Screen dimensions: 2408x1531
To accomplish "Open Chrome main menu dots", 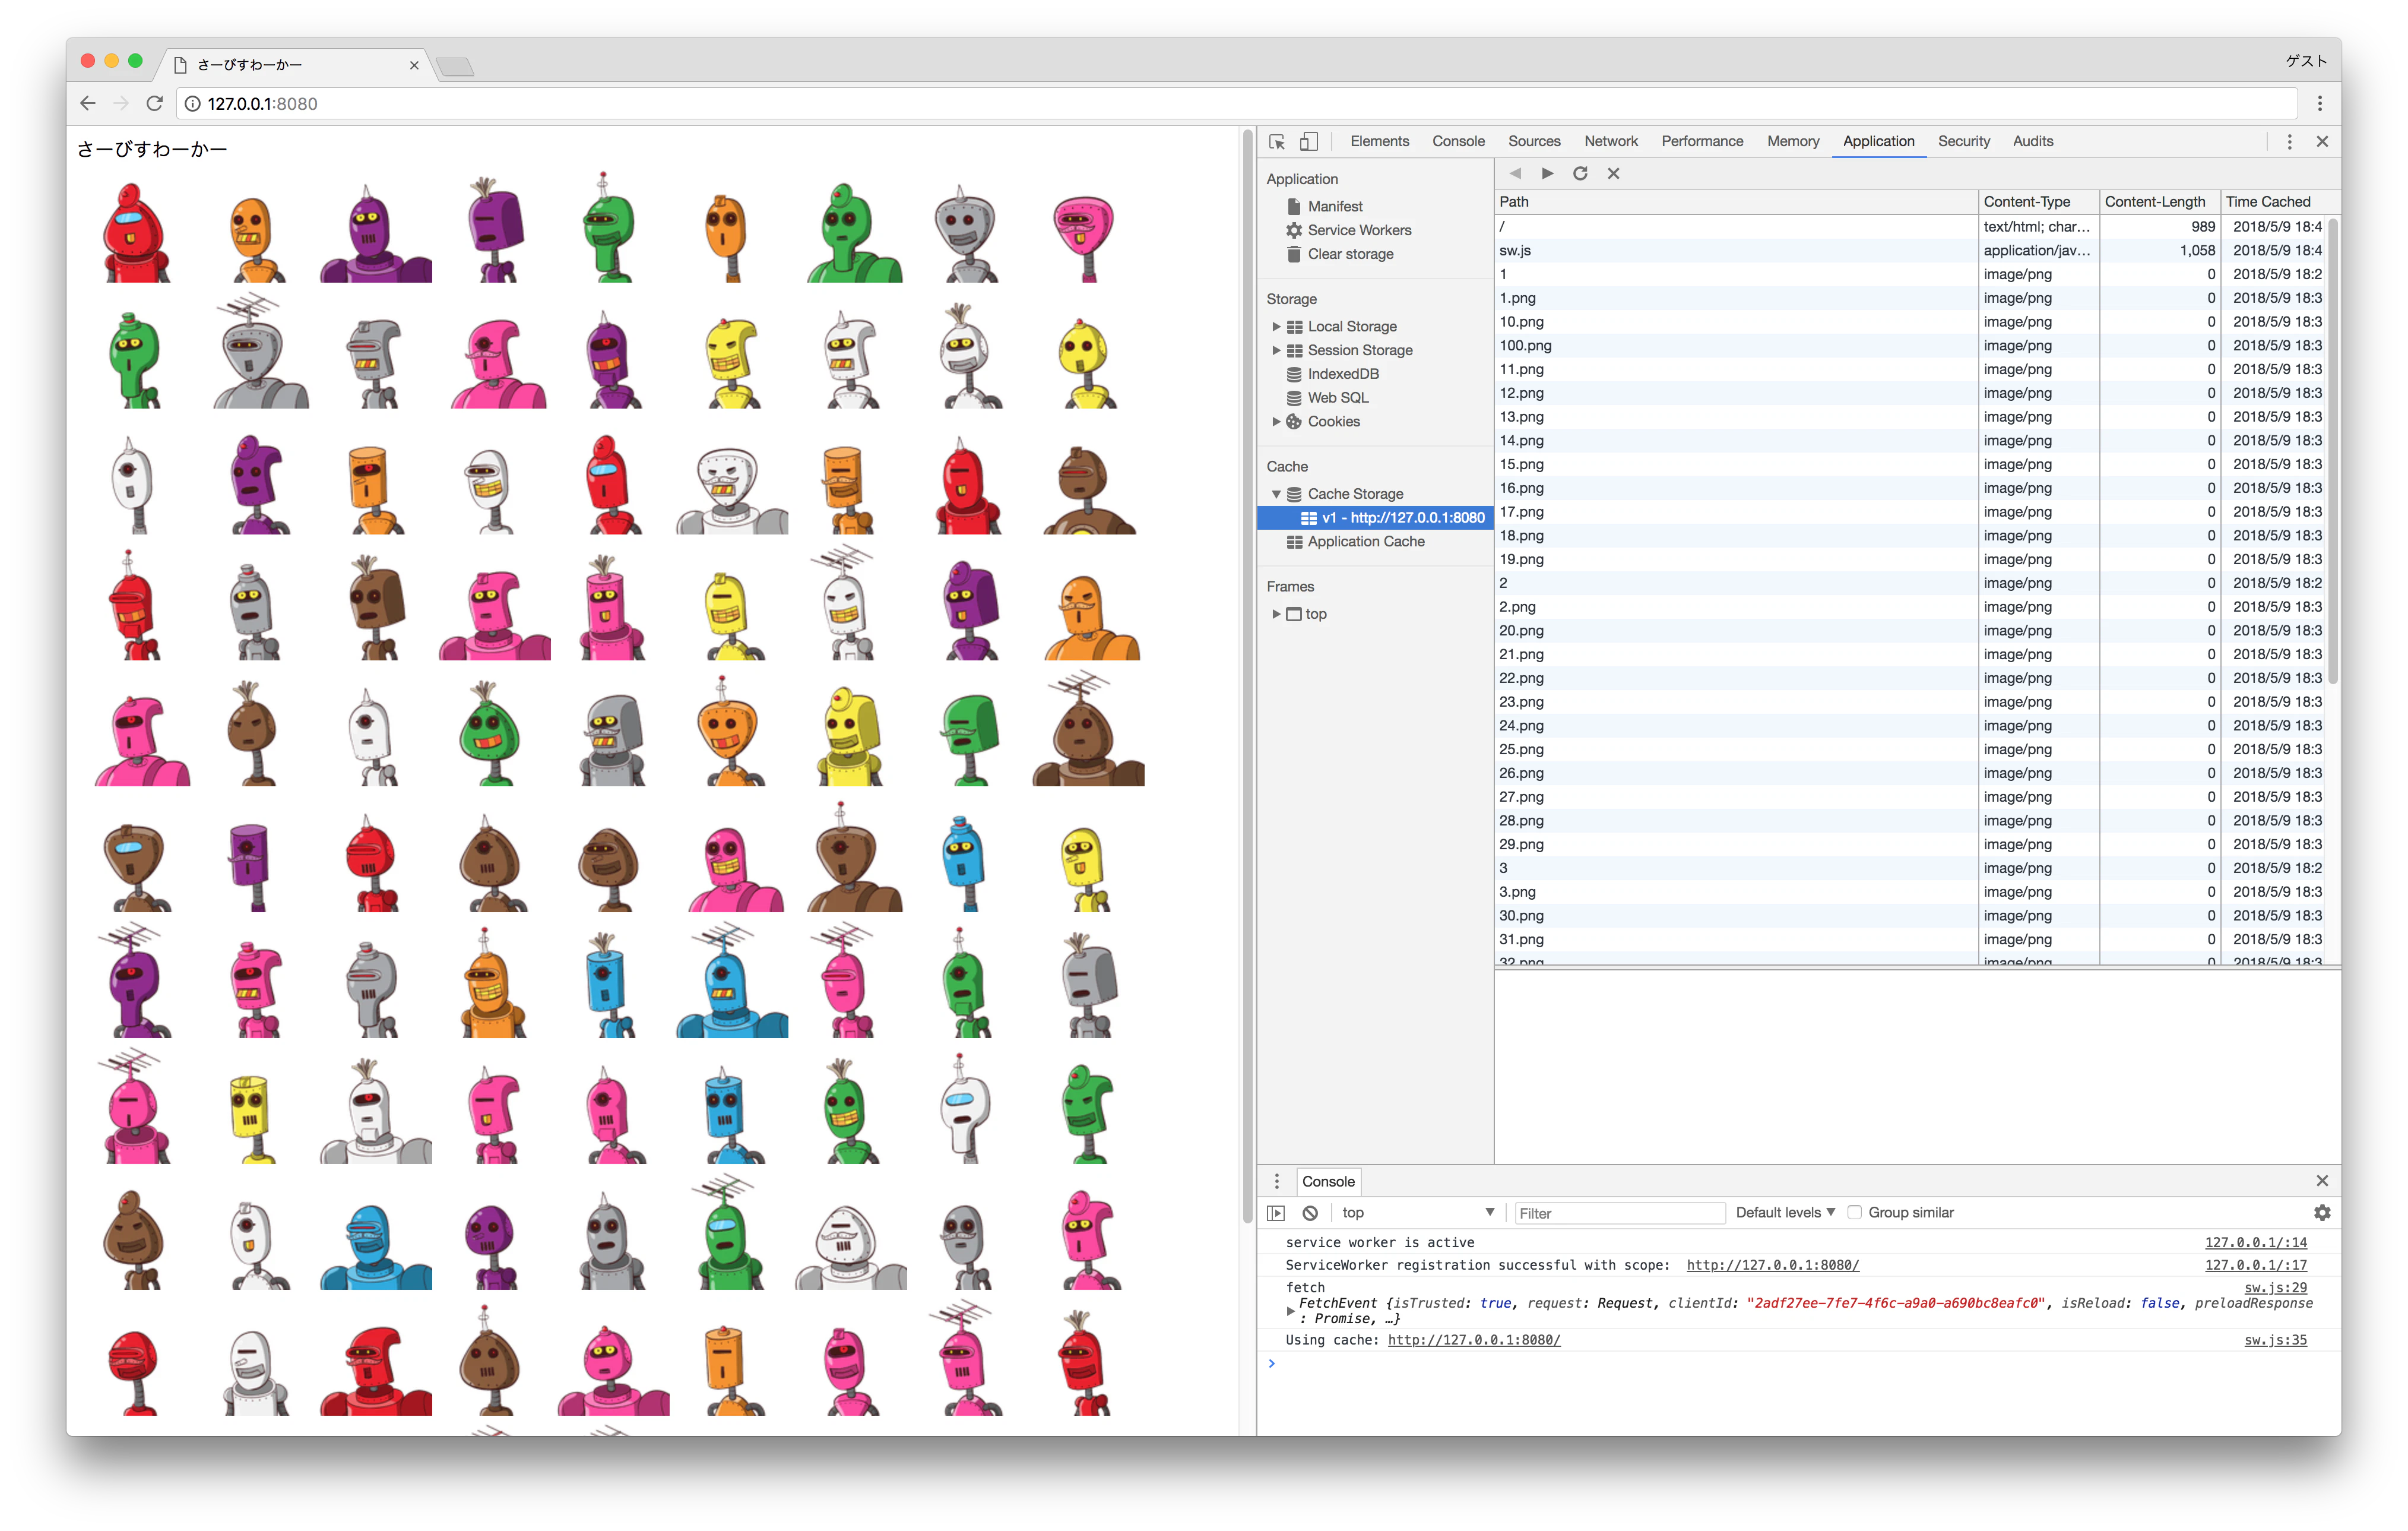I will click(x=2320, y=103).
